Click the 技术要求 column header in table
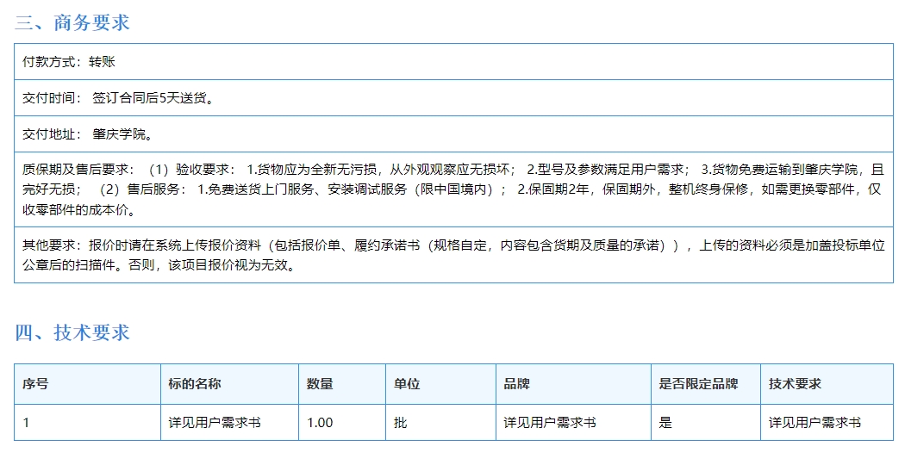This screenshot has width=905, height=459. 795,384
